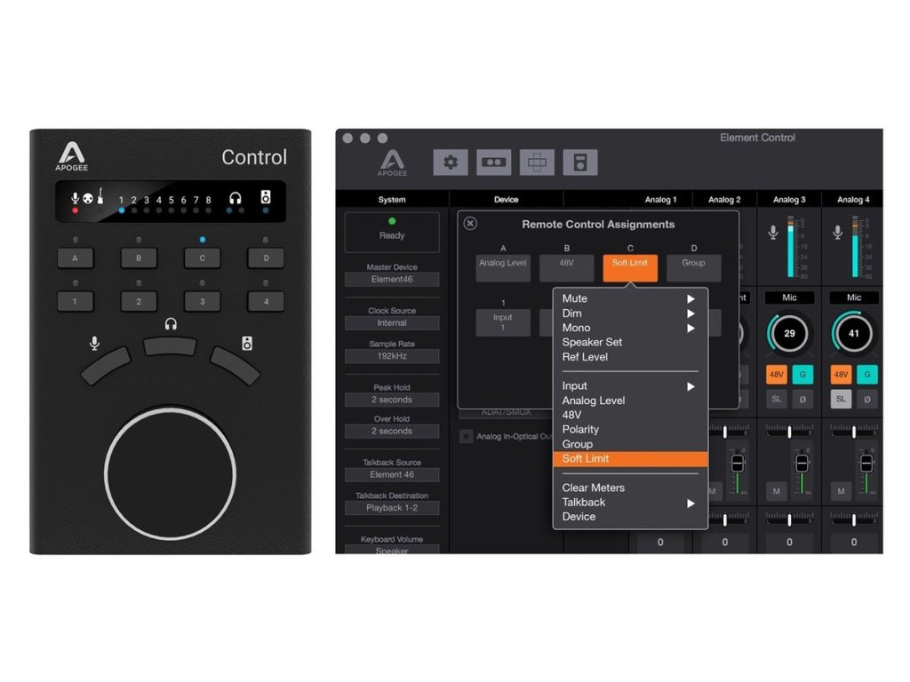
Task: Toggle the G group button on Analog 3
Action: (x=802, y=375)
